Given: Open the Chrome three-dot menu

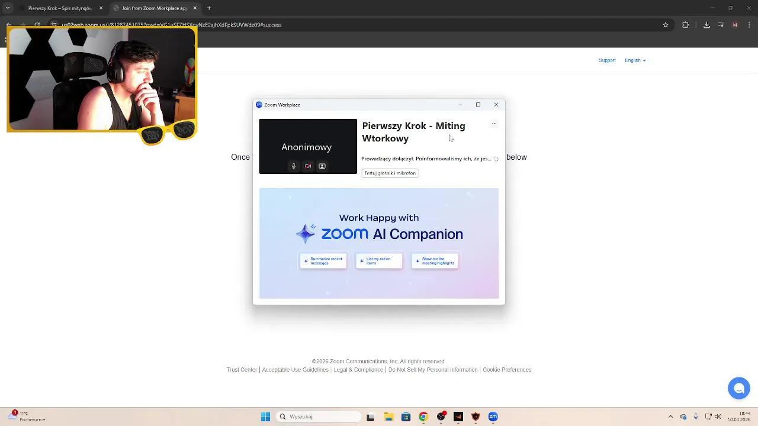Looking at the screenshot, I should click(x=749, y=25).
